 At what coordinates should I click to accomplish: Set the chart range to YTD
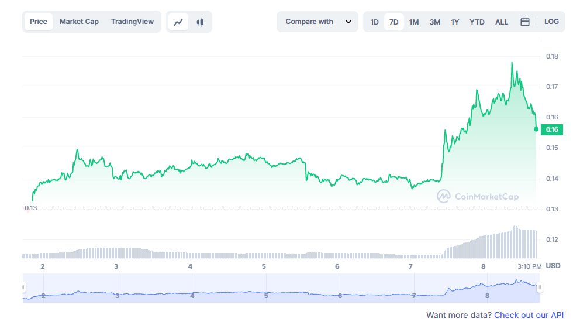pos(477,22)
